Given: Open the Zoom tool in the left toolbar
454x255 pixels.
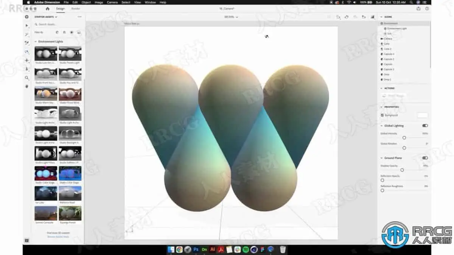Looking at the screenshot, I should tap(26, 78).
